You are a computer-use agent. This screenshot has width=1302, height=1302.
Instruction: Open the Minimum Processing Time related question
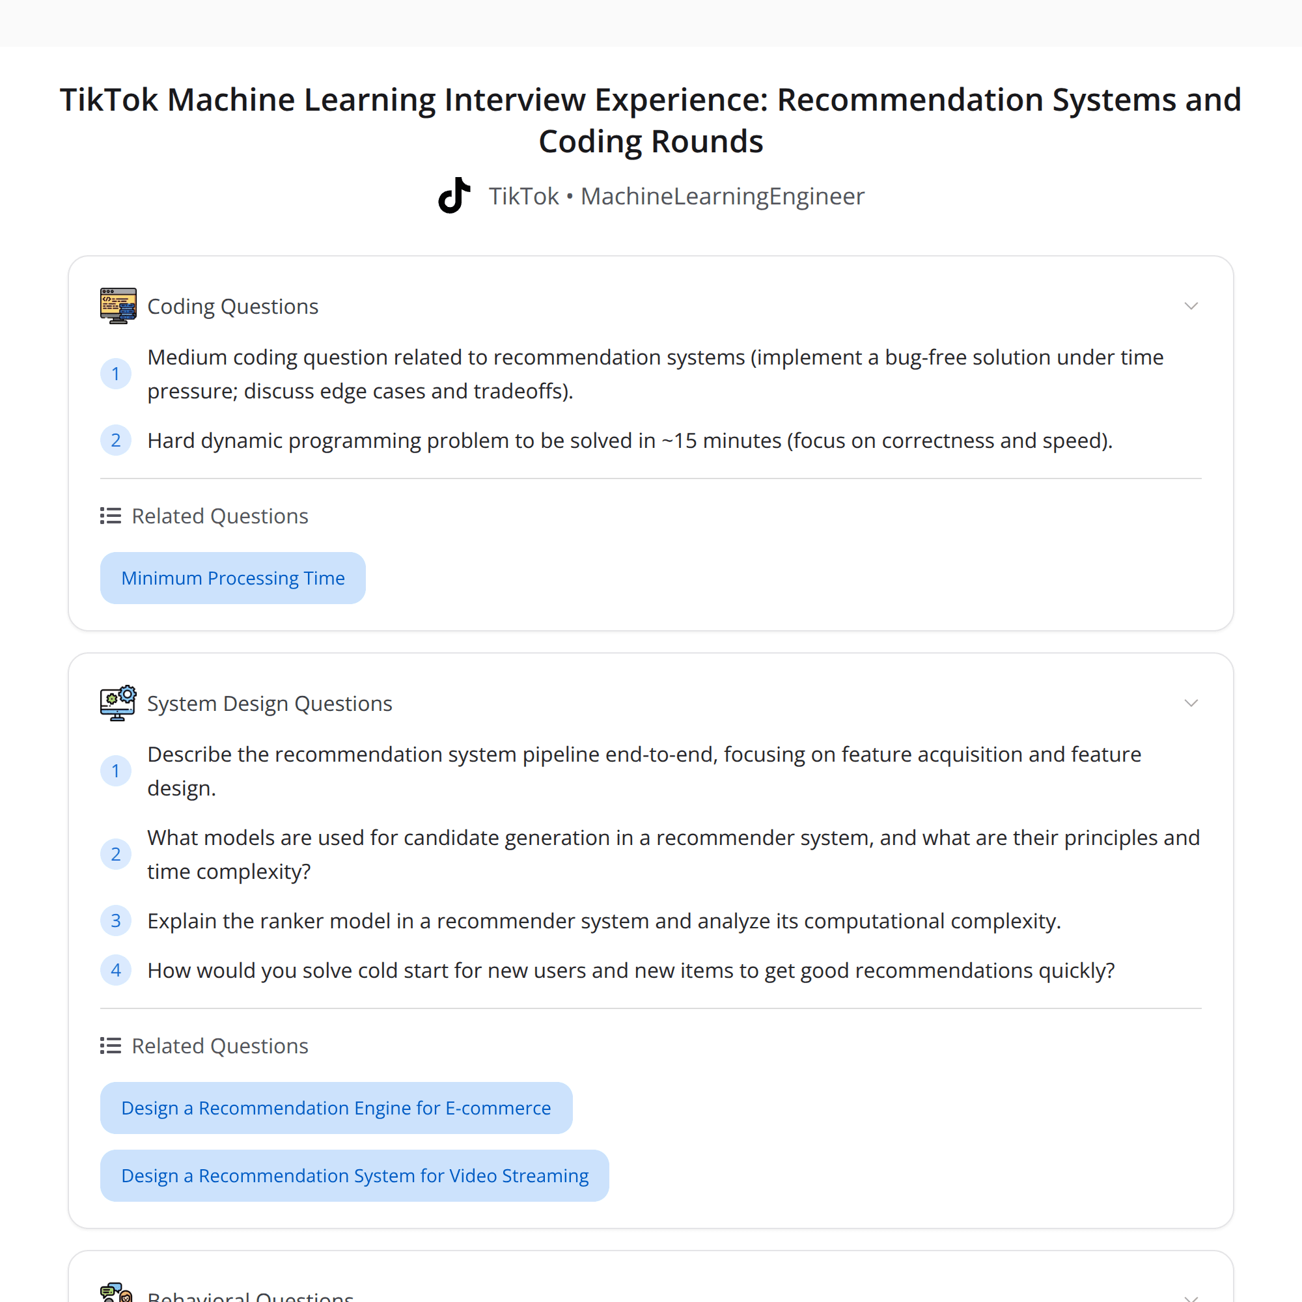[x=232, y=577]
